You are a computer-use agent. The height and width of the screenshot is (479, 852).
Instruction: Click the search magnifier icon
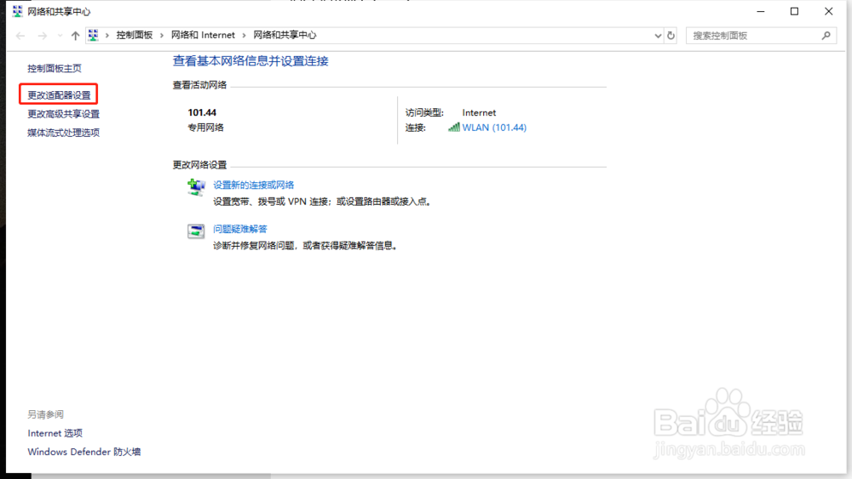click(x=826, y=36)
